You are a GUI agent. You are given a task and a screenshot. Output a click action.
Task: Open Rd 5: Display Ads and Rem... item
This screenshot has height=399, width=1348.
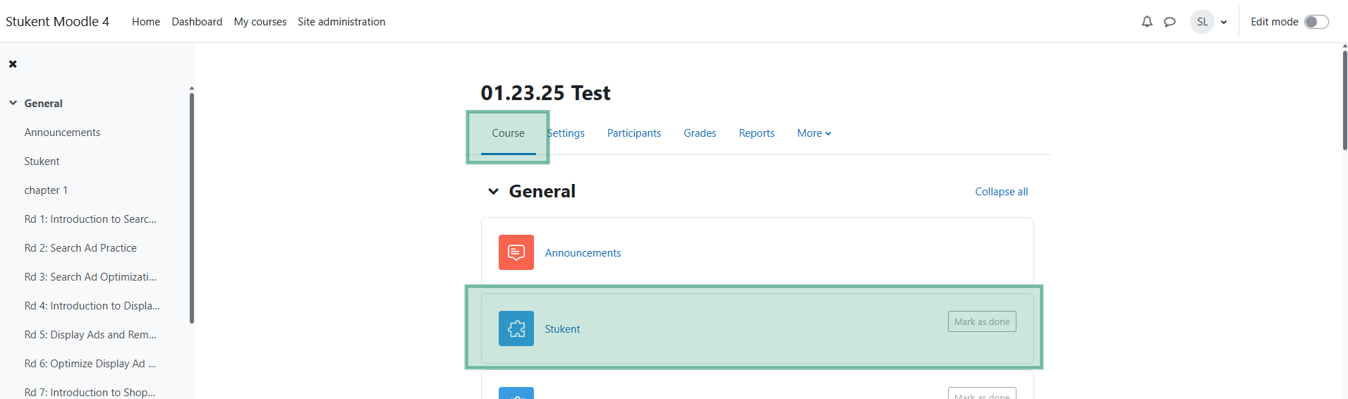[x=90, y=335]
